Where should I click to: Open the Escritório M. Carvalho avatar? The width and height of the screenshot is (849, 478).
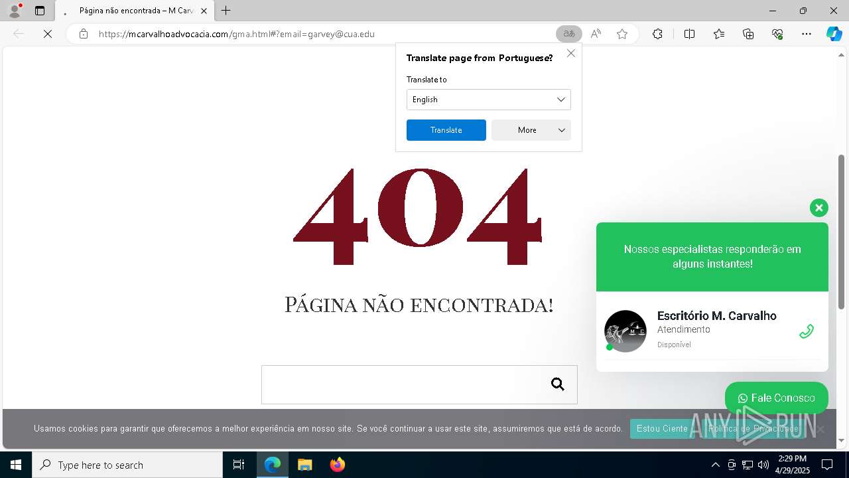pos(625,331)
